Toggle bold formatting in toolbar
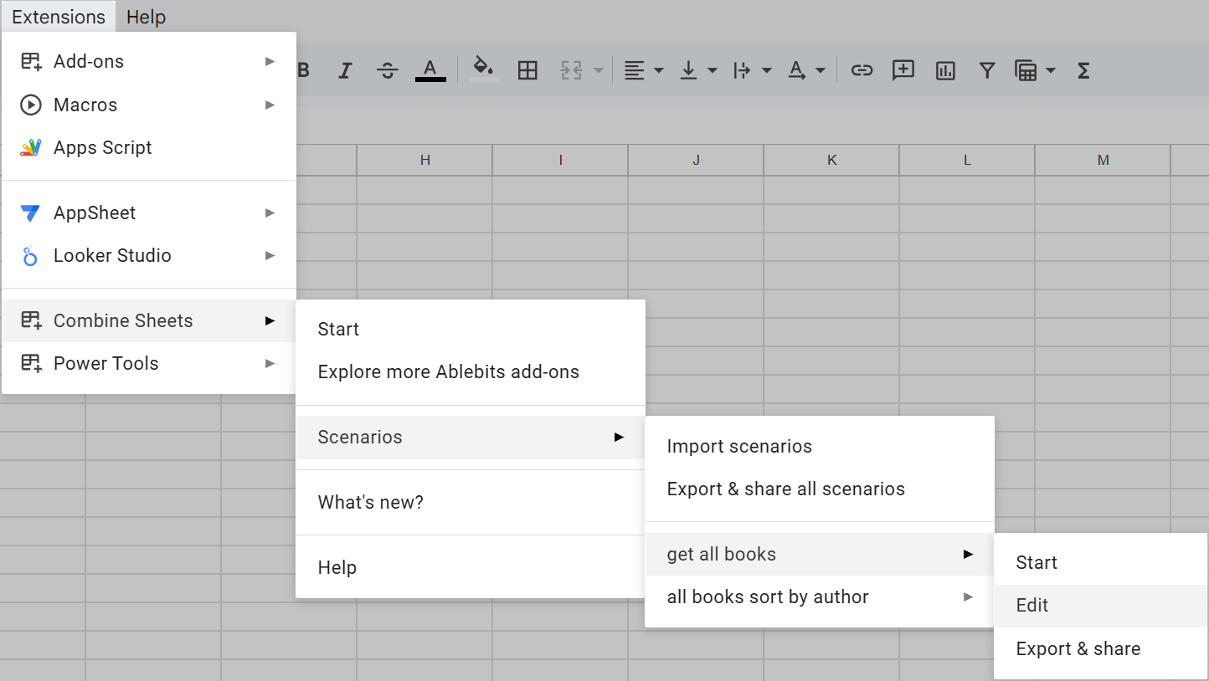Image resolution: width=1209 pixels, height=681 pixels. 303,71
